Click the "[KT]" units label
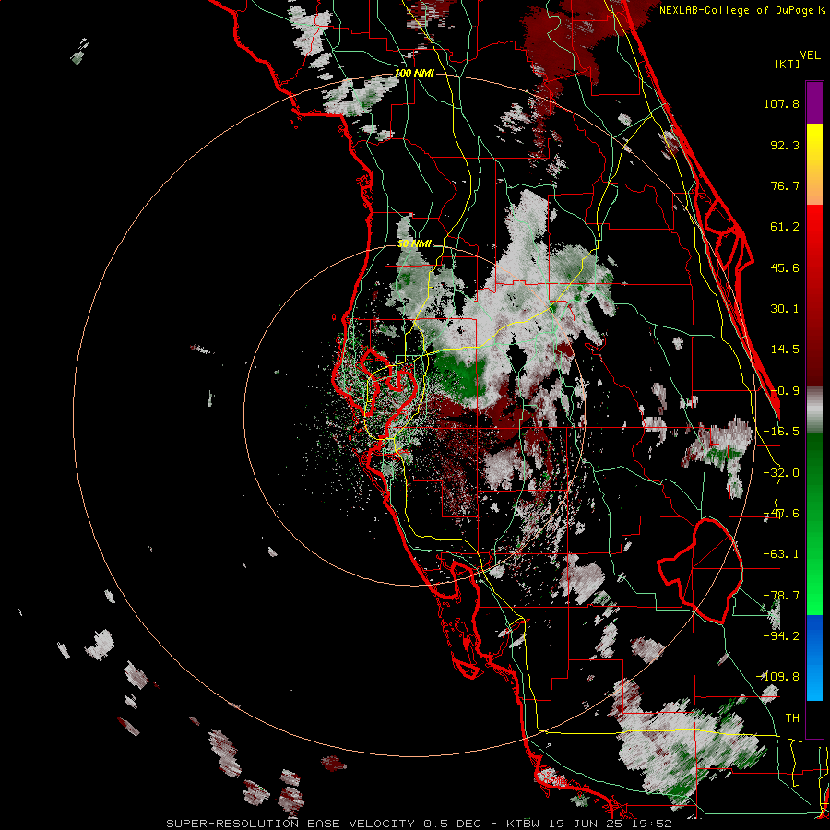Image resolution: width=830 pixels, height=830 pixels. click(788, 64)
